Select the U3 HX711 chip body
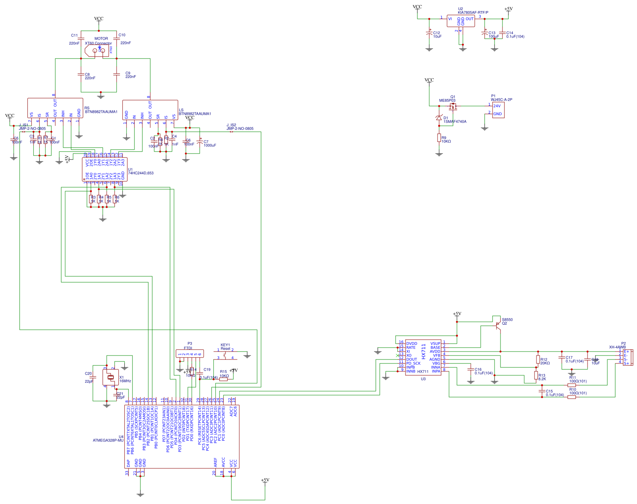The image size is (637, 504). coord(423,358)
